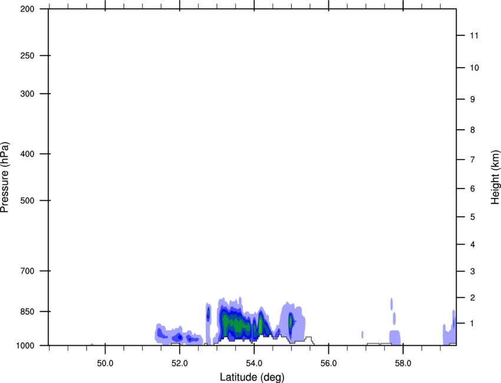Viewport: 501px width, 383px height.
Task: Click the light blue patch near latitude 57.8
Action: pyautogui.click(x=395, y=337)
